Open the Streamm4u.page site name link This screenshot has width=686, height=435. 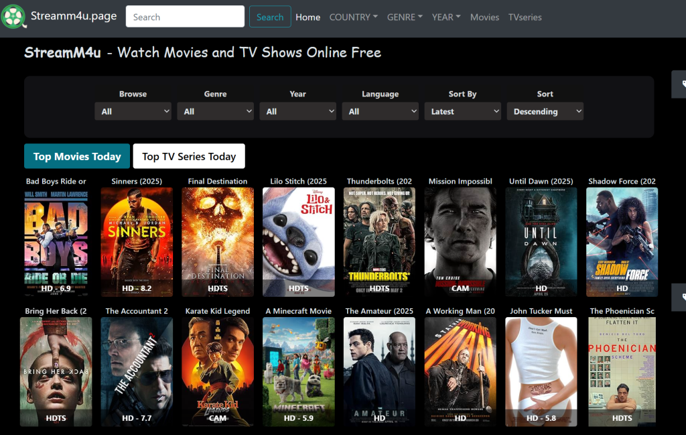[74, 16]
